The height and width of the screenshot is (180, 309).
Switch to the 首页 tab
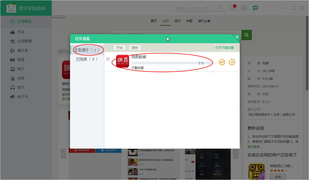154,21
